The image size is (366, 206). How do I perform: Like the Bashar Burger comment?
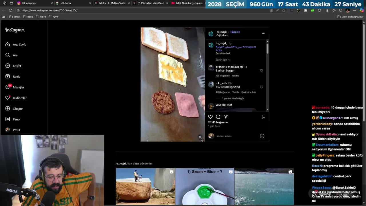[261, 71]
